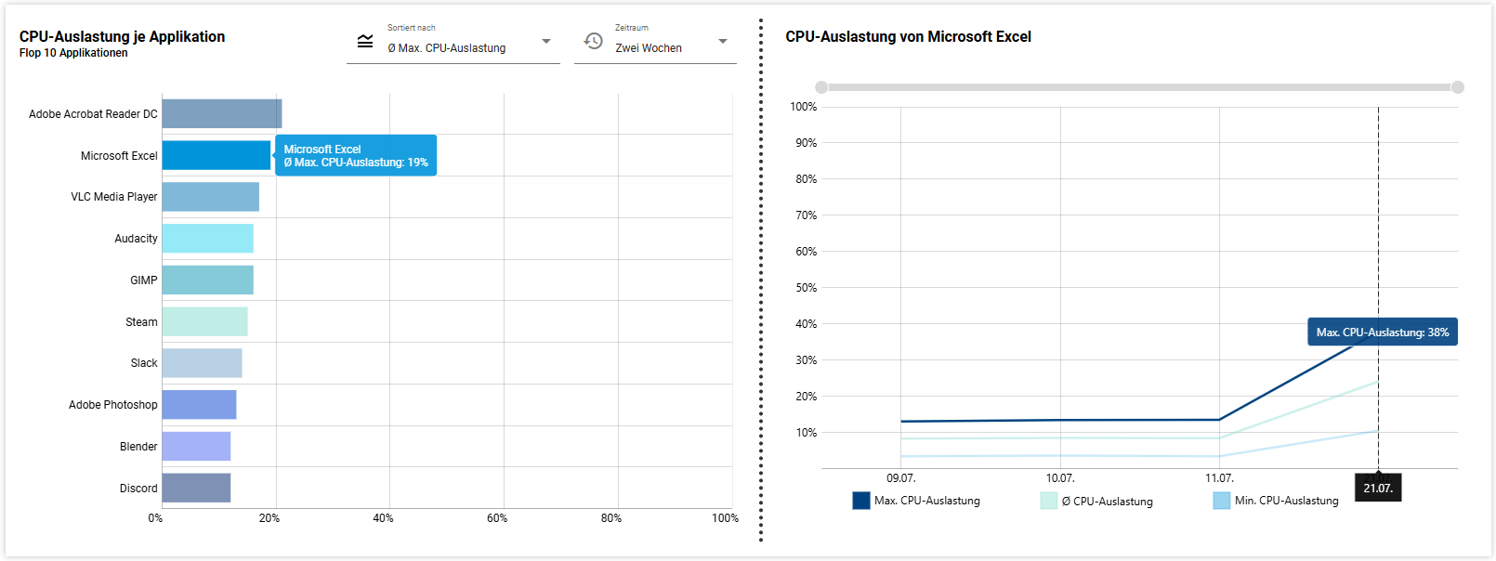Select the Audacity bar in chart
1496x561 pixels.
pos(208,239)
